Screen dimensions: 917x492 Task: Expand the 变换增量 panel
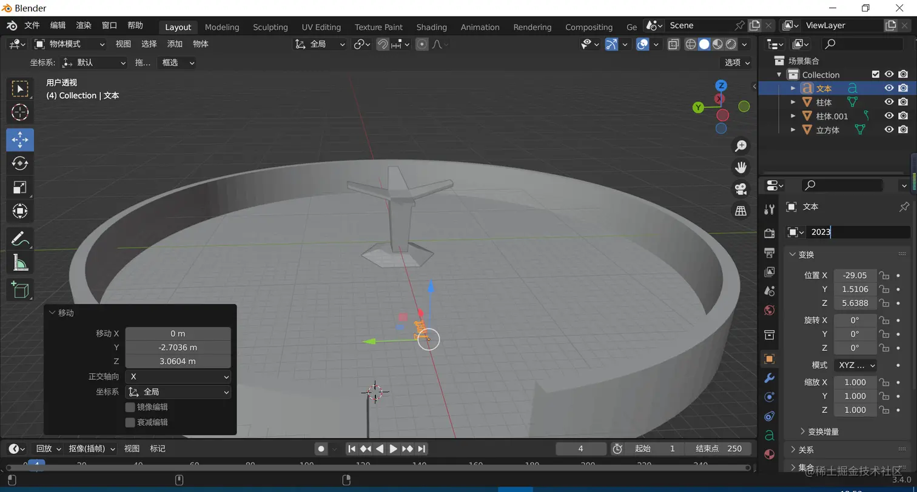(x=823, y=431)
